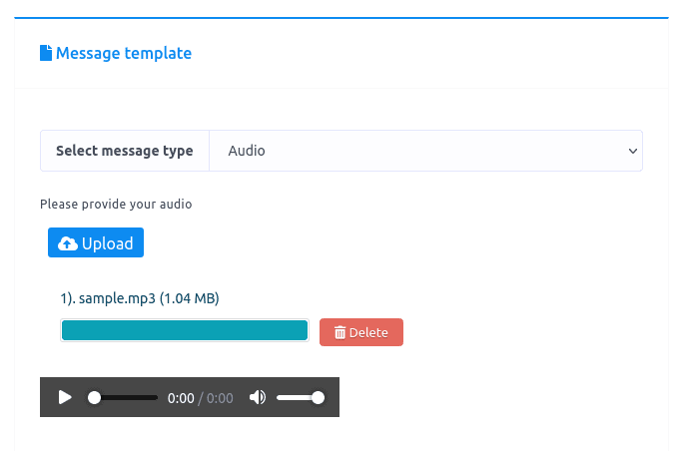Image resolution: width=676 pixels, height=451 pixels.
Task: Play the audio sample
Action: click(x=65, y=397)
